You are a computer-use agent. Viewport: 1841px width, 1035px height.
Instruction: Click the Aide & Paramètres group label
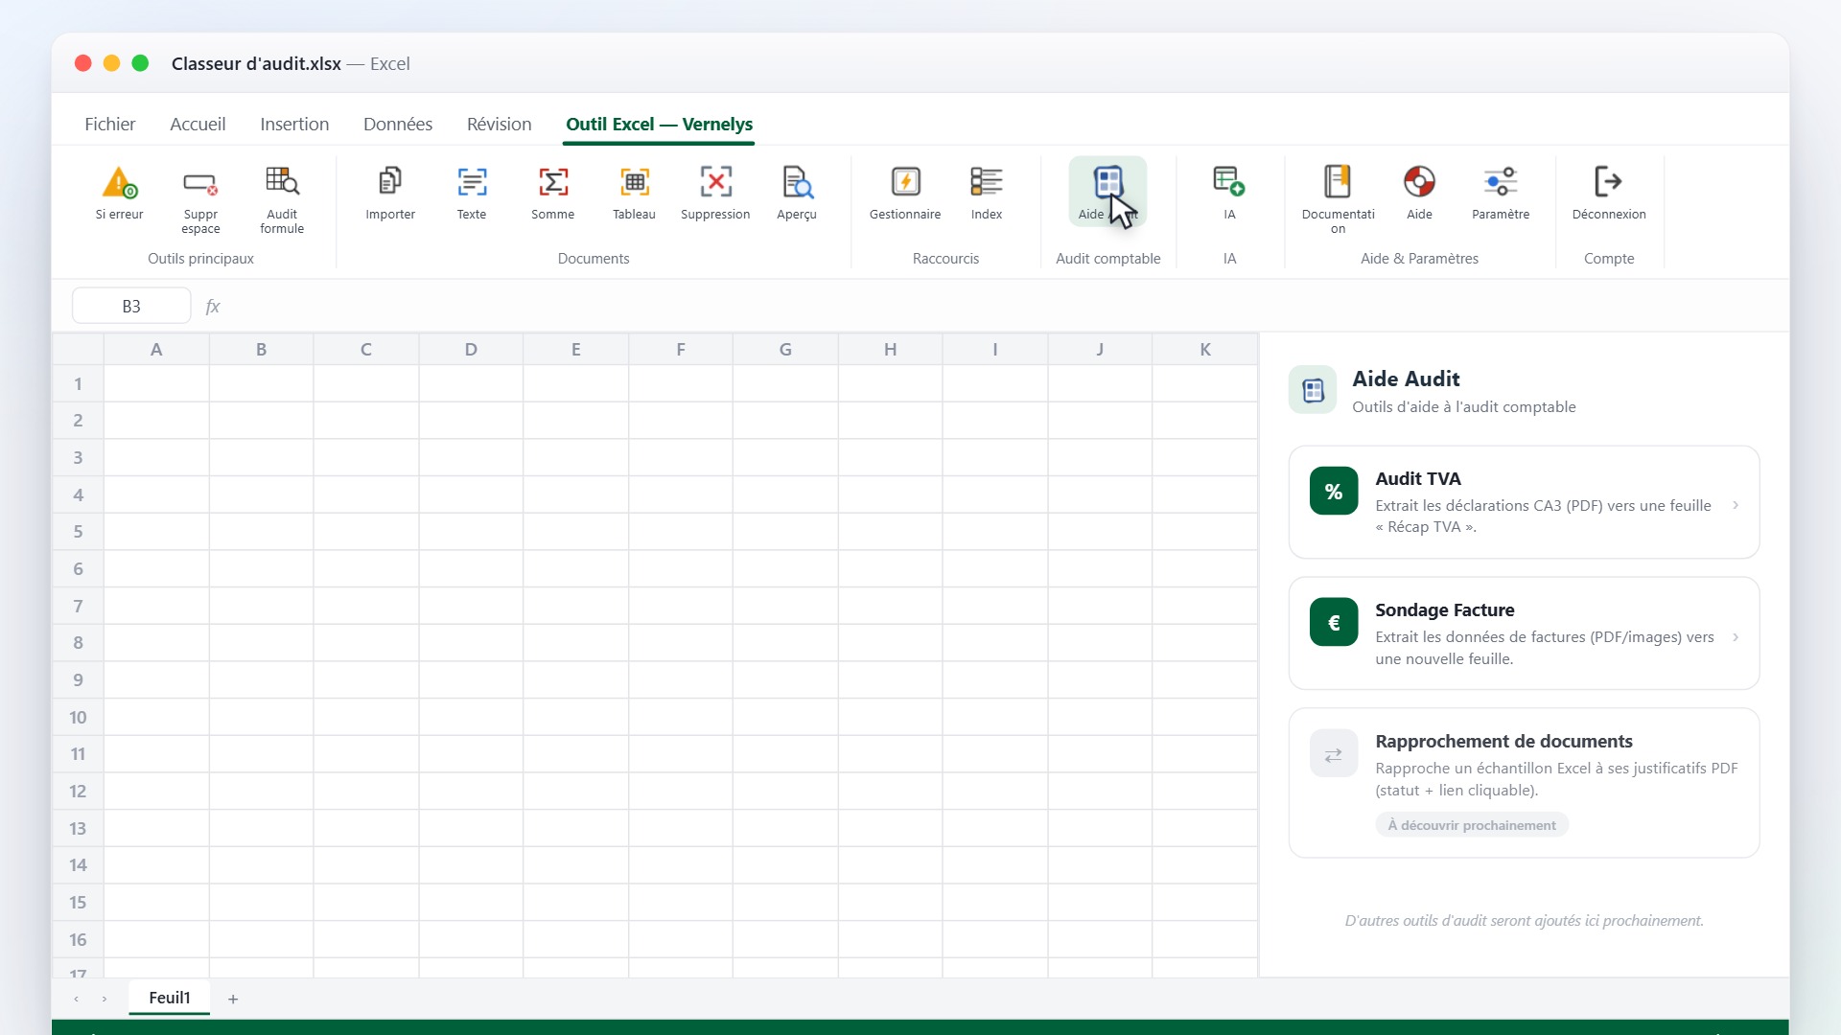click(x=1419, y=259)
